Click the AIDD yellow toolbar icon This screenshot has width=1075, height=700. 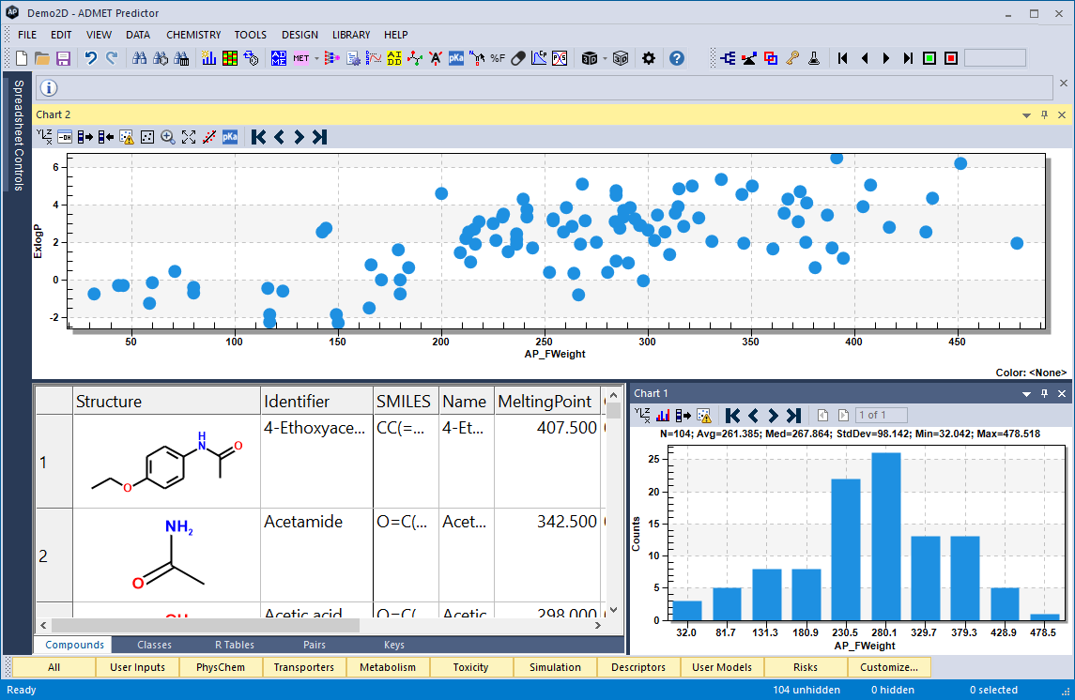394,59
